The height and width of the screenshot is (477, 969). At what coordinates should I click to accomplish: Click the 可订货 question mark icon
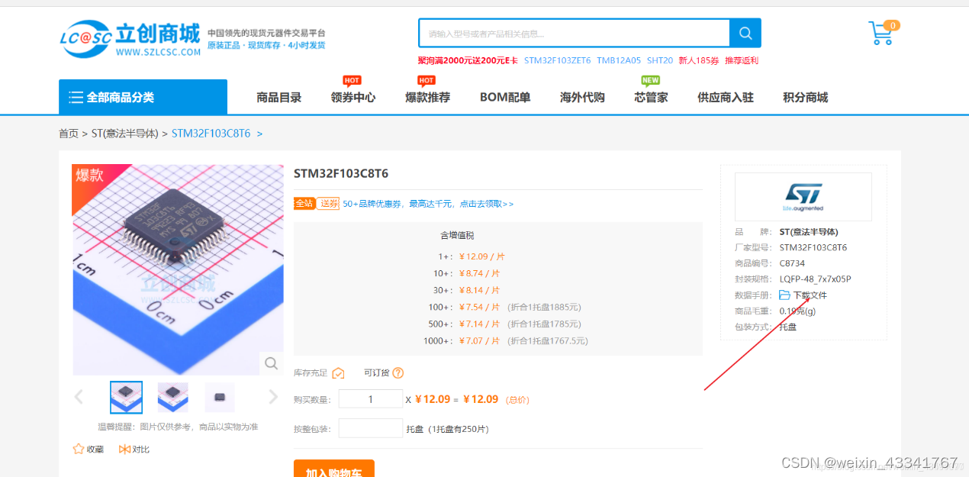coord(398,372)
